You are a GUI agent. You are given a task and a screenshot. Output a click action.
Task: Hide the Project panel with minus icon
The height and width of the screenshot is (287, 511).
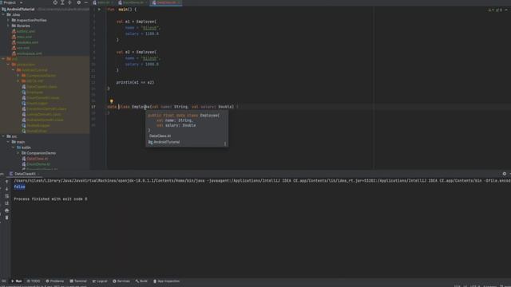point(86,2)
